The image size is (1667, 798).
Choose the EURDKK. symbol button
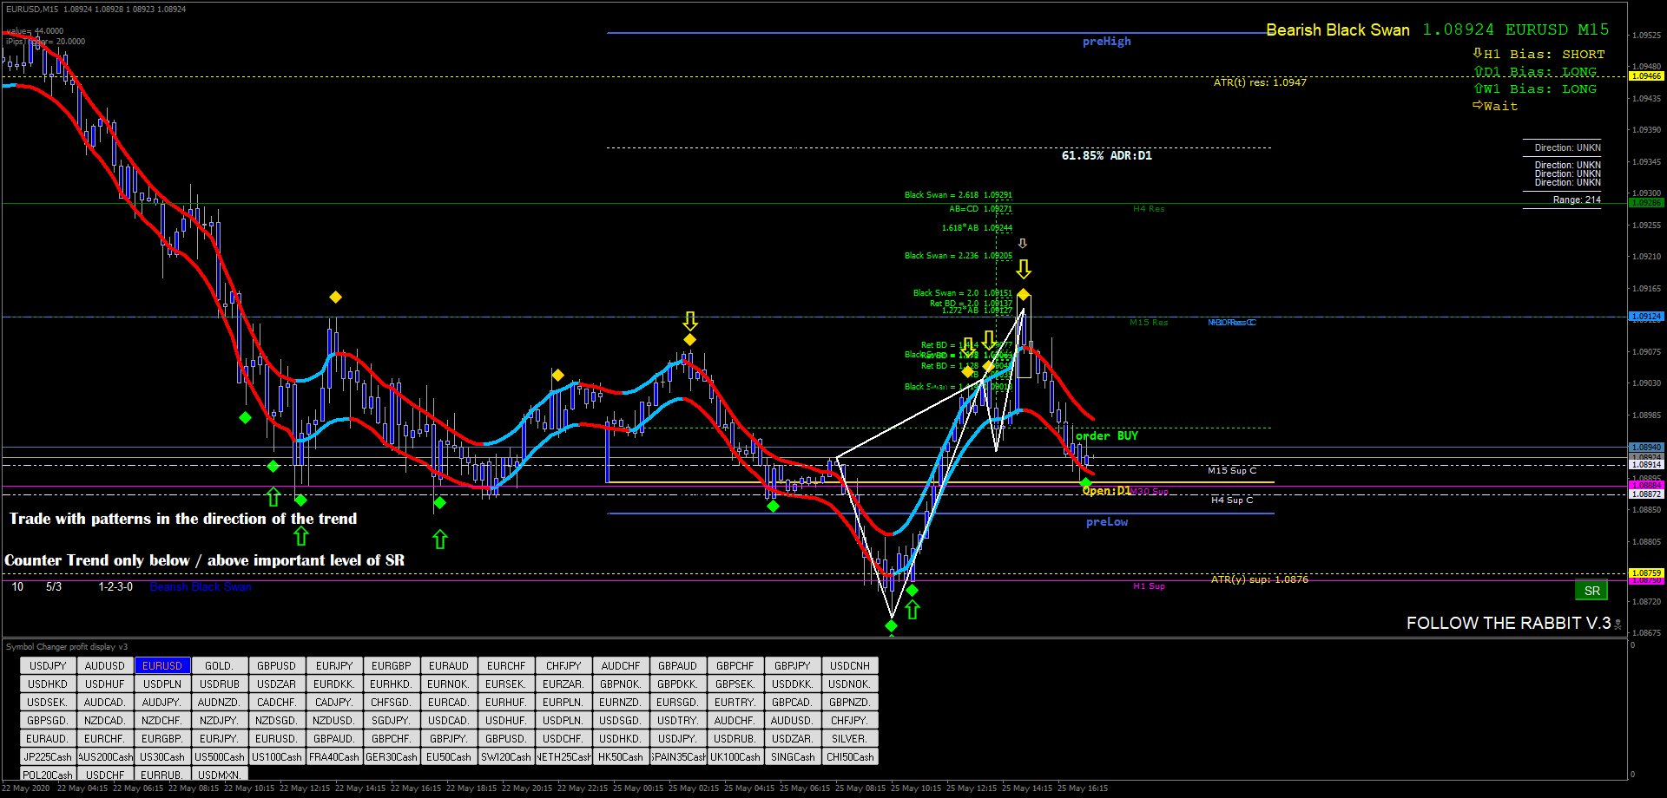[334, 684]
